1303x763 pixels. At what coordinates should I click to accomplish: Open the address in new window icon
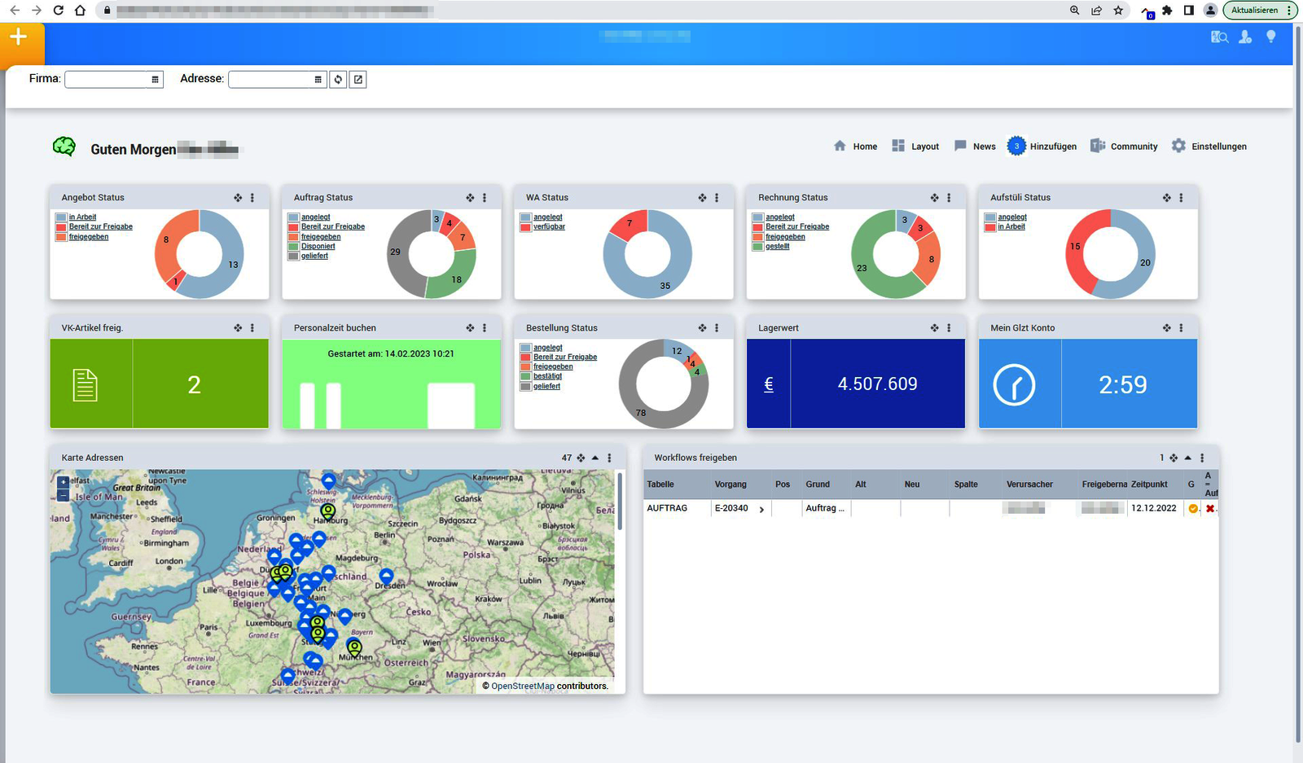358,79
